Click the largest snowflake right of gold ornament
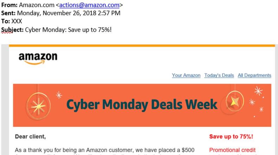This screenshot has height=155, width=278. pyautogui.click(x=259, y=91)
